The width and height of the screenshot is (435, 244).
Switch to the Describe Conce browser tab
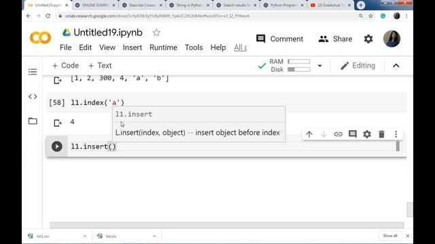142,5
